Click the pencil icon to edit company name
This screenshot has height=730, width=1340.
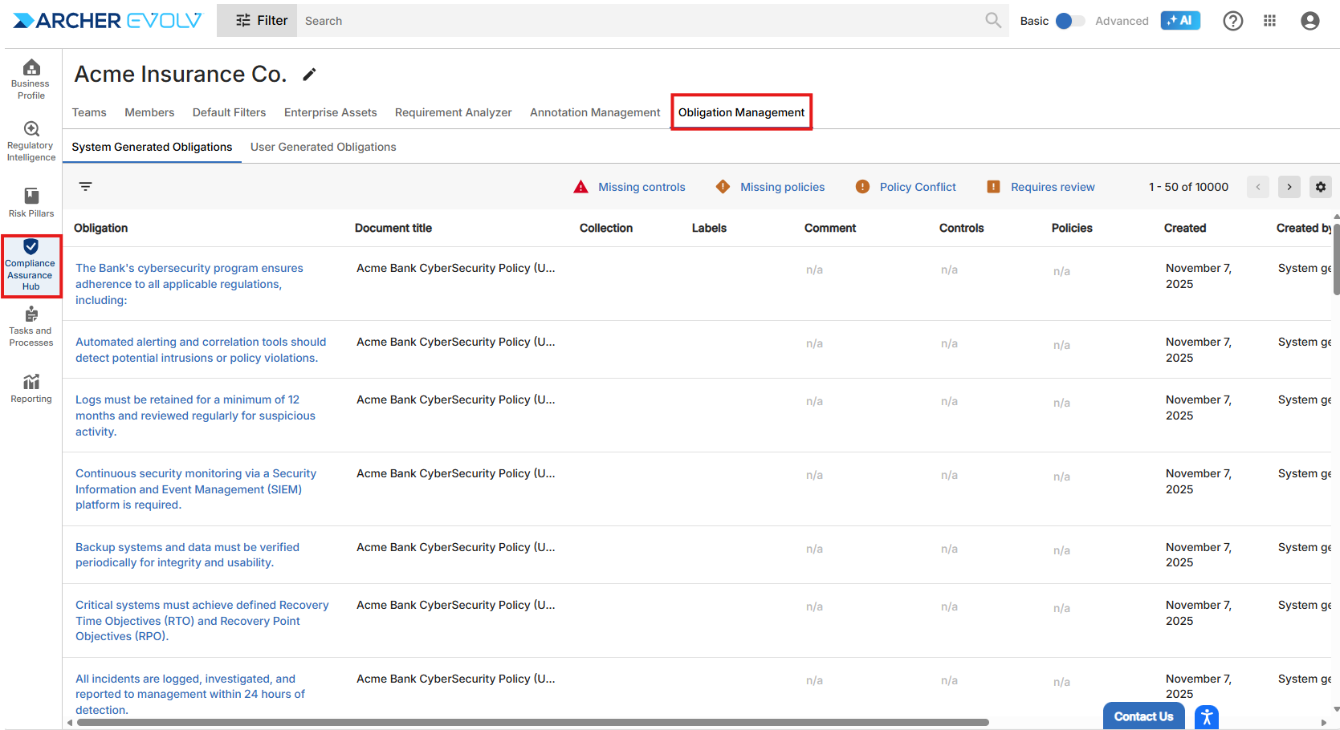(x=309, y=75)
